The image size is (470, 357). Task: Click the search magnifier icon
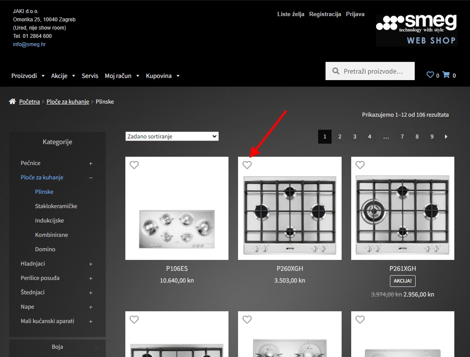point(336,71)
